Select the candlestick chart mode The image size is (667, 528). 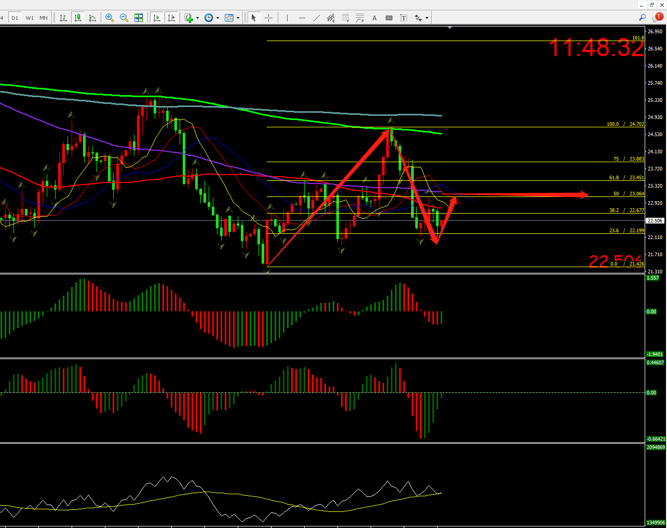coord(78,18)
